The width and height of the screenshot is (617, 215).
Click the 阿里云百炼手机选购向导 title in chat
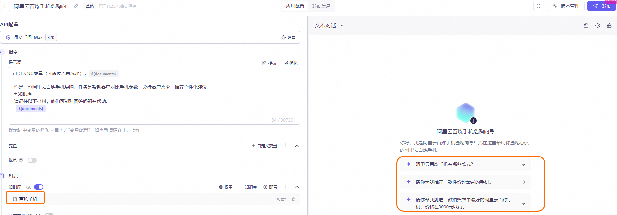(466, 131)
